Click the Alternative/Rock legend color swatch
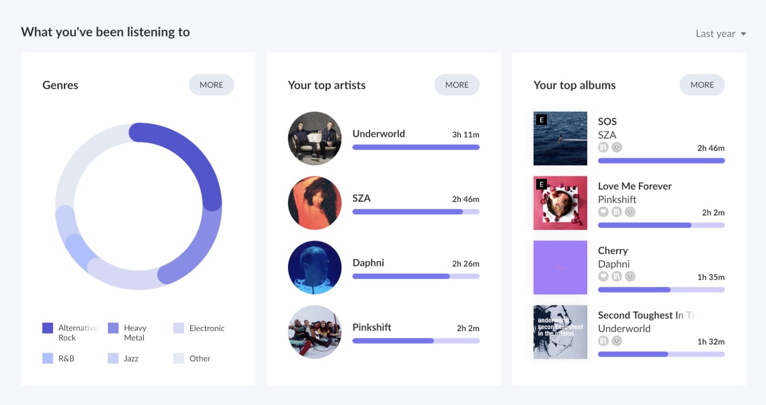The height and width of the screenshot is (405, 766). [x=48, y=328]
